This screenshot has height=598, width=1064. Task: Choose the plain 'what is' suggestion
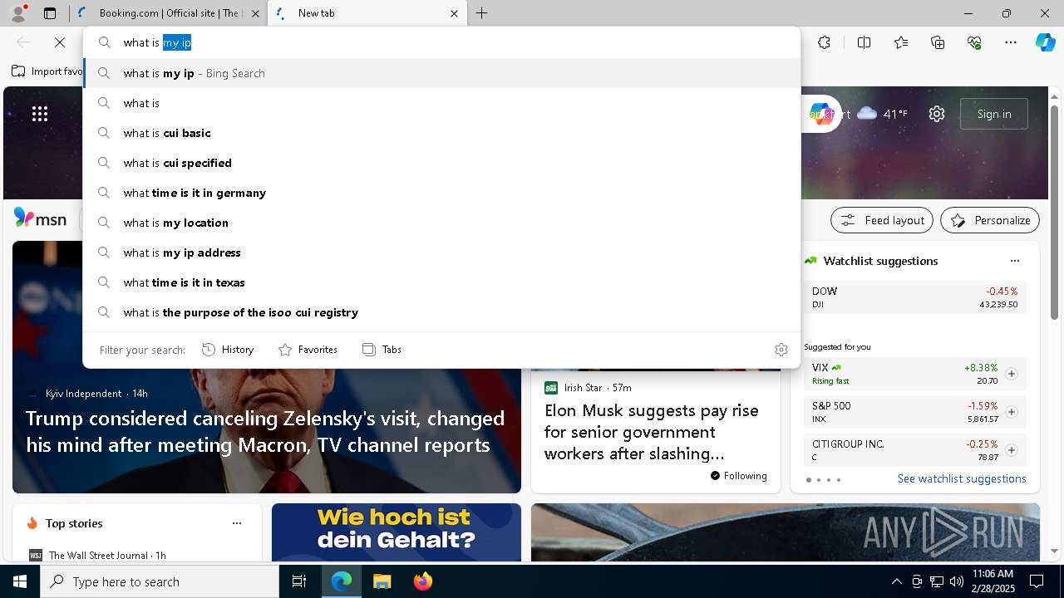[441, 103]
